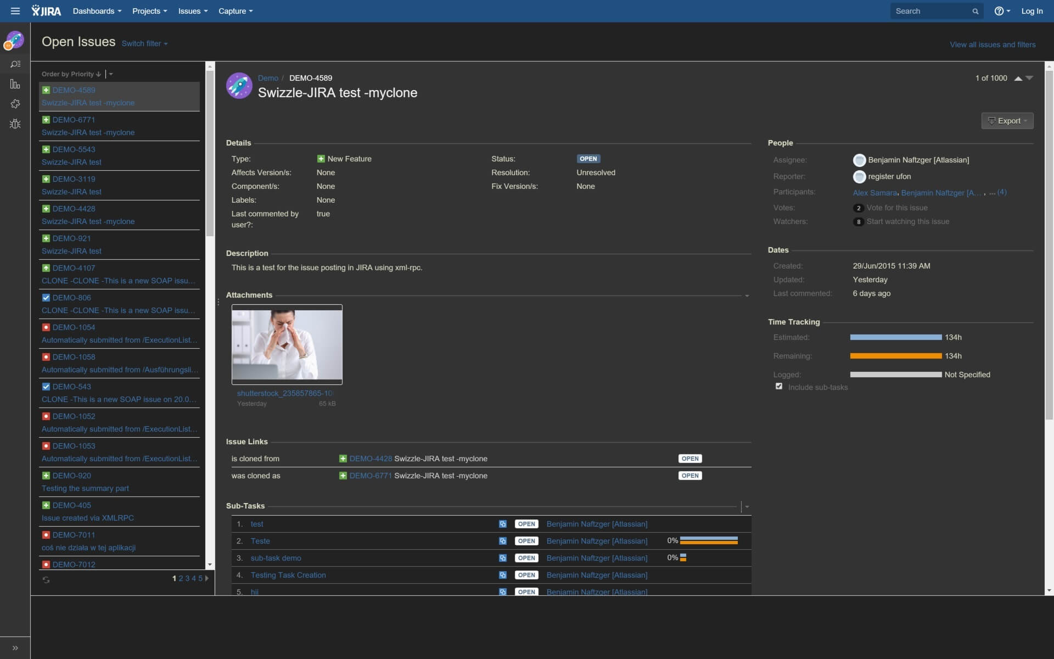This screenshot has width=1054, height=659.
Task: Click the OPEN status badge in Details
Action: pyautogui.click(x=588, y=159)
